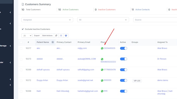Screen dimensions: 177x99
Task: Click phone number 17776655478
Action: pos(110,70)
